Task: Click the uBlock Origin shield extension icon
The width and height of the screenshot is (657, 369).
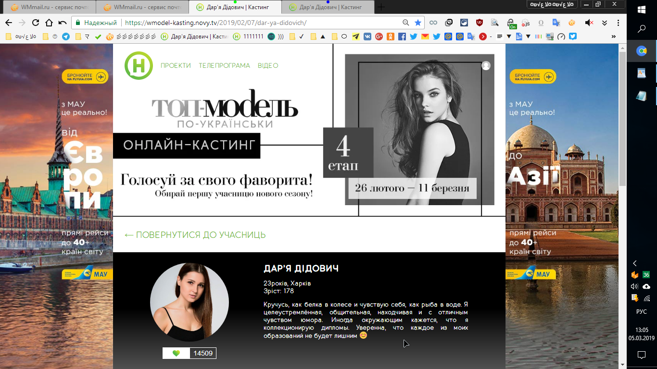Action: 480,23
